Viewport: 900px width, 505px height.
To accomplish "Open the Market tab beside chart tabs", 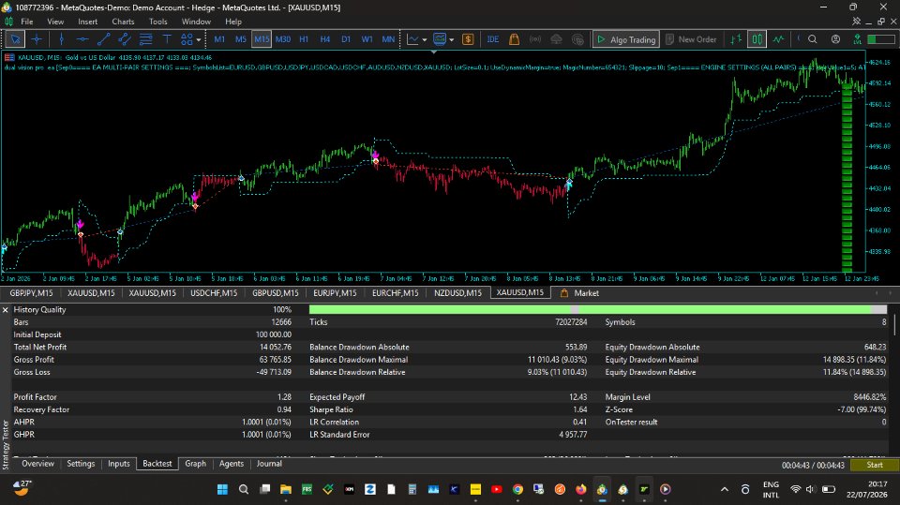I will [x=579, y=292].
